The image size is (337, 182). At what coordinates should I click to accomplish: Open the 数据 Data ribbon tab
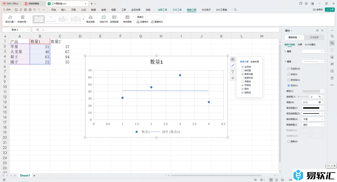(x=93, y=10)
